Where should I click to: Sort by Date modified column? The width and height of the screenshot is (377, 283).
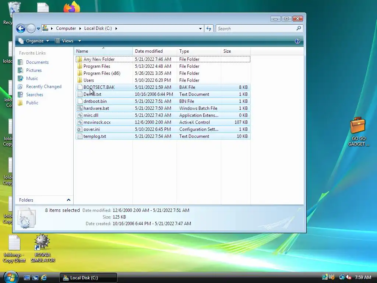[155, 51]
